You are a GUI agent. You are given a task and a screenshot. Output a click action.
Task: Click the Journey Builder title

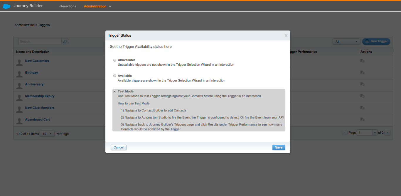pos(28,6)
